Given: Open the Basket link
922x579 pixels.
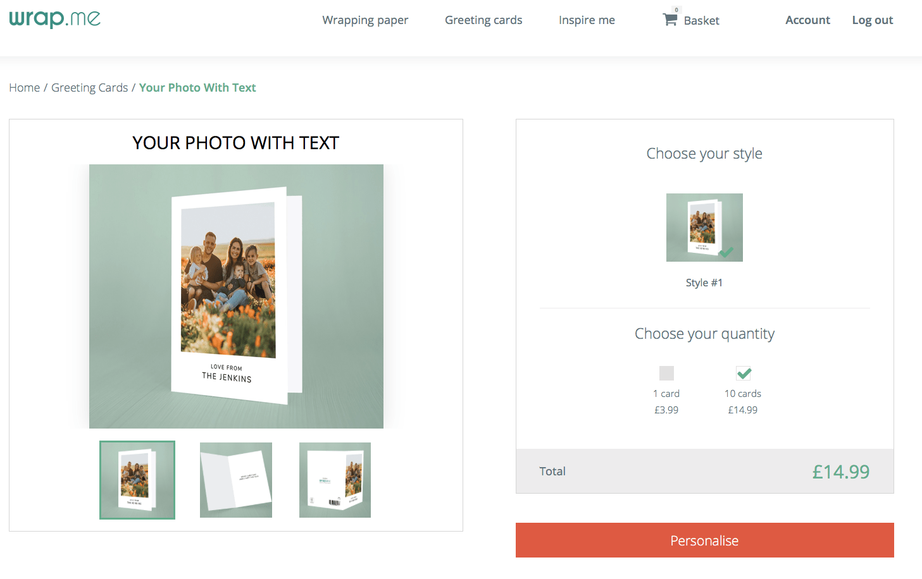Looking at the screenshot, I should (701, 20).
